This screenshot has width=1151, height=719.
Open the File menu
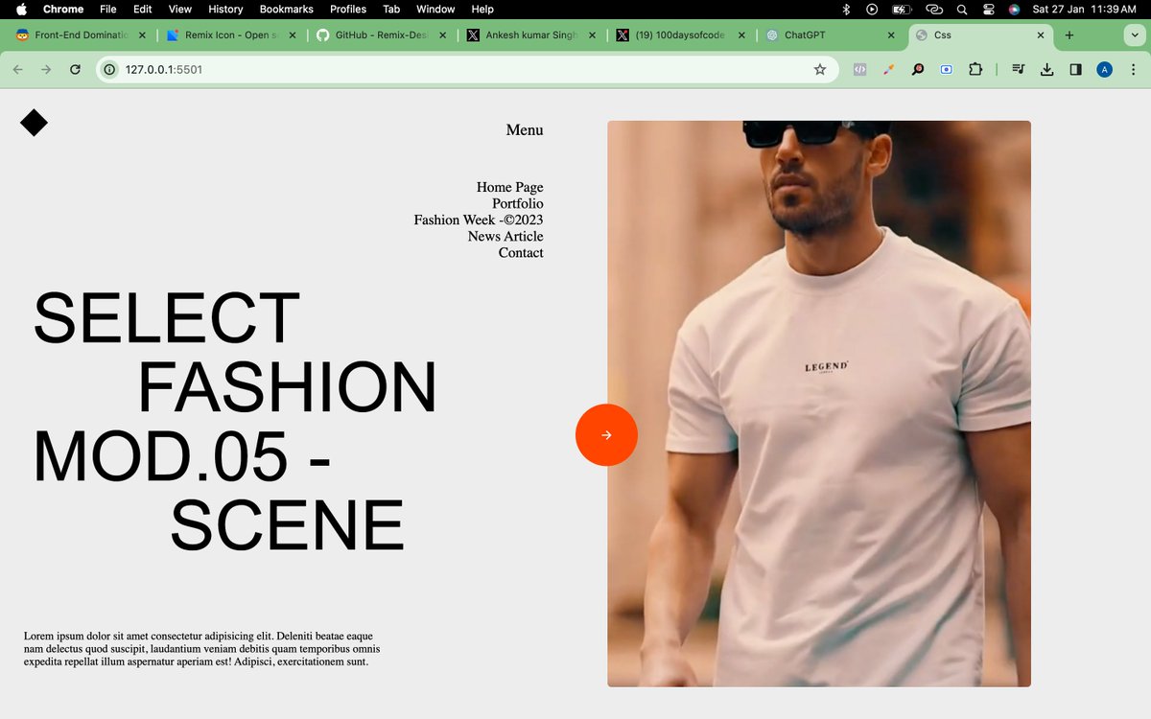108,9
